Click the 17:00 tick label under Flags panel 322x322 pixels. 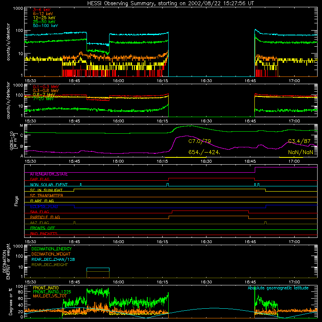point(294,242)
